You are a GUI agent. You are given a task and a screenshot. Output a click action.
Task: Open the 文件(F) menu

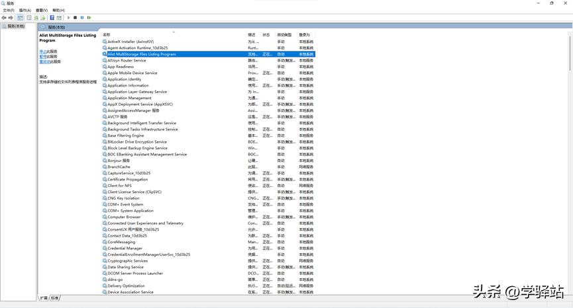coord(8,11)
